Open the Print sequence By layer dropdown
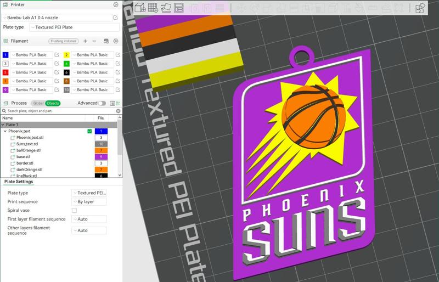The image size is (439, 282). [x=89, y=202]
